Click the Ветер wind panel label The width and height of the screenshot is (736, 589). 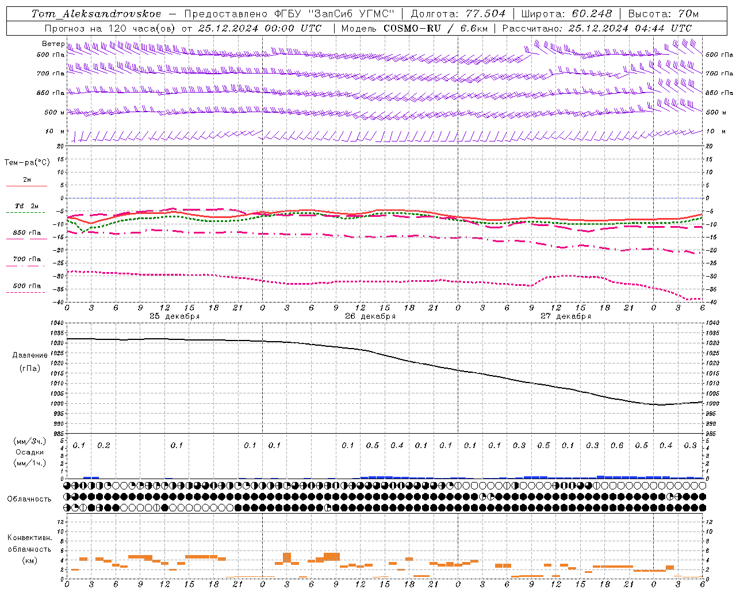(x=53, y=44)
